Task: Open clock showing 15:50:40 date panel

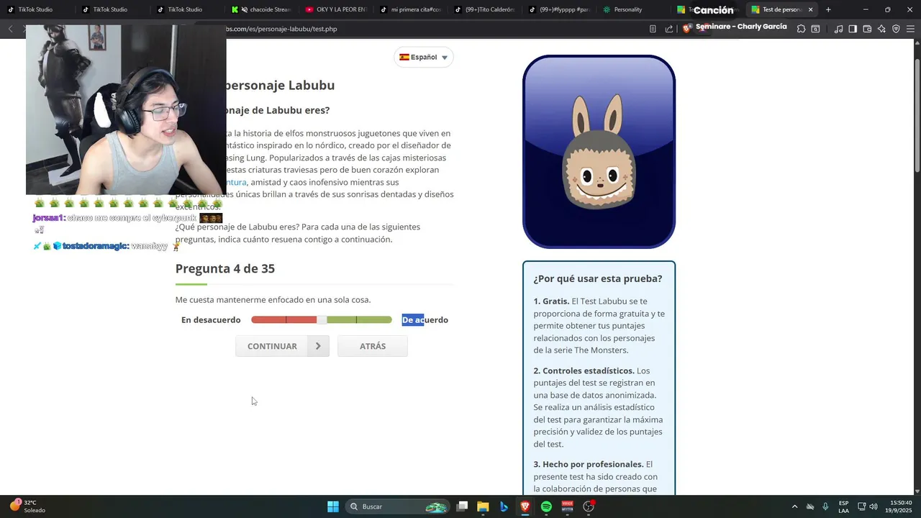Action: [900, 506]
